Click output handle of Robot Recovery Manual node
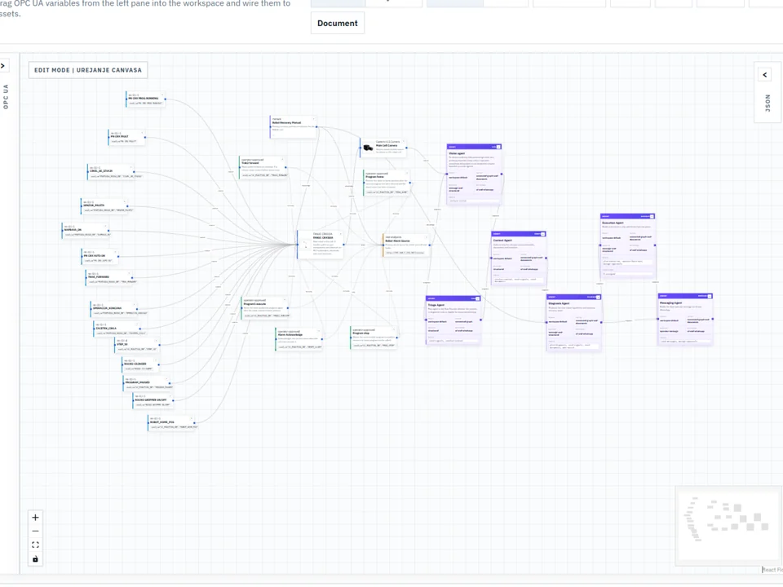This screenshot has height=587, width=783. coord(317,127)
